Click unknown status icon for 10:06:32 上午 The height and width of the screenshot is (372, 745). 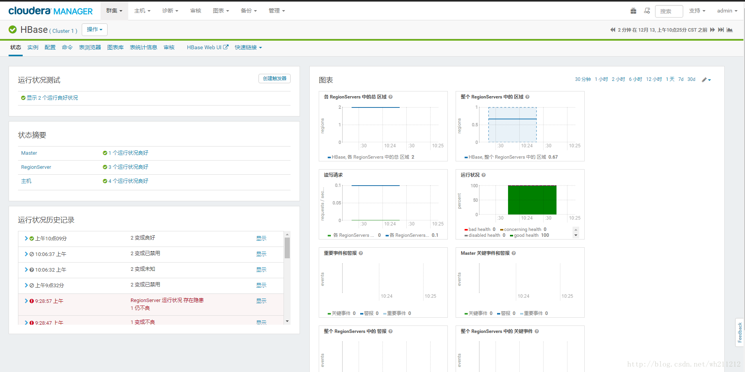coord(32,270)
